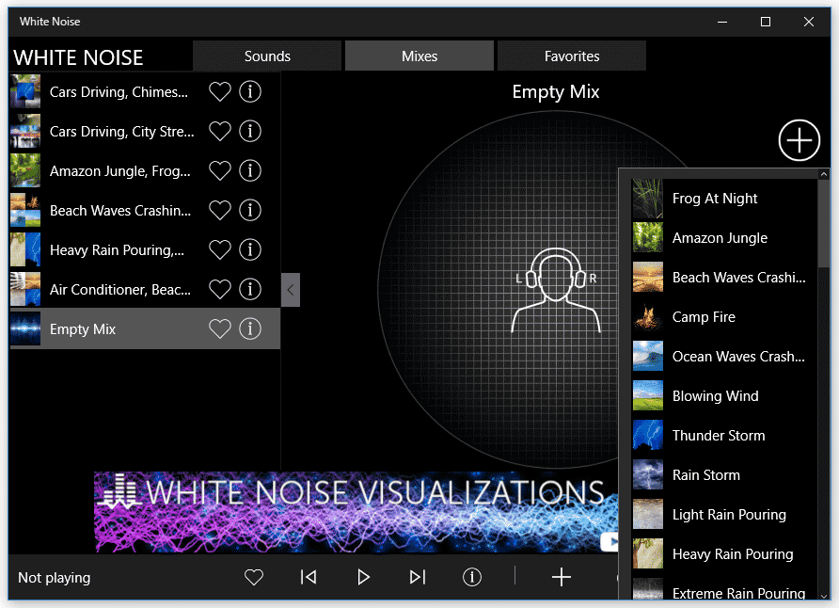Choose Beach Waves Crashi... from sound list

[x=724, y=278]
